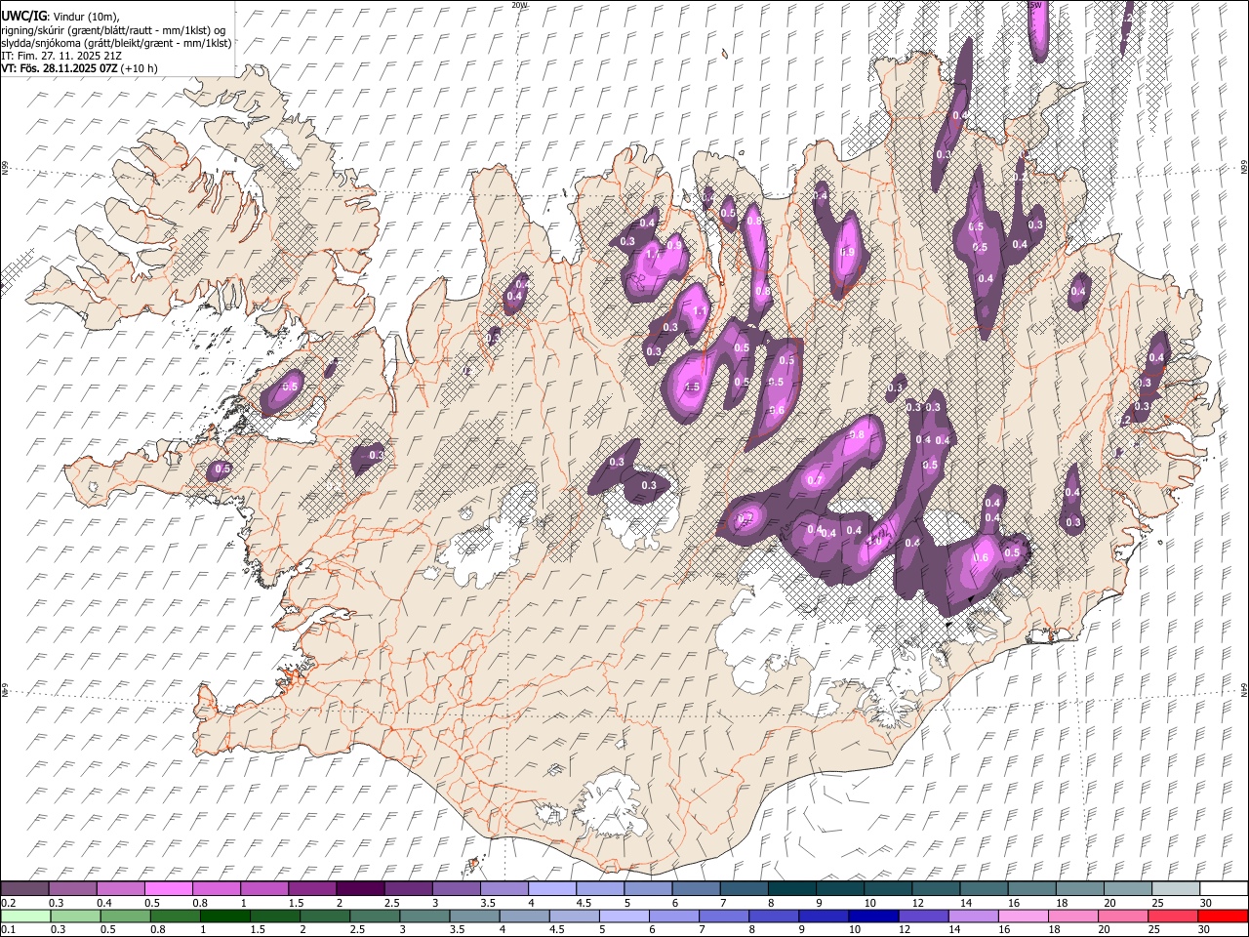Image resolution: width=1249 pixels, height=937 pixels.
Task: Click the UWC/IG title text
Action: (x=22, y=17)
